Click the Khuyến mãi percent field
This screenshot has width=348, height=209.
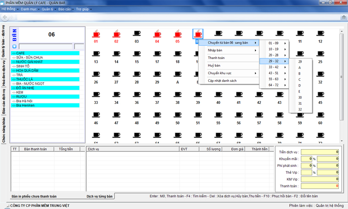click(306, 159)
